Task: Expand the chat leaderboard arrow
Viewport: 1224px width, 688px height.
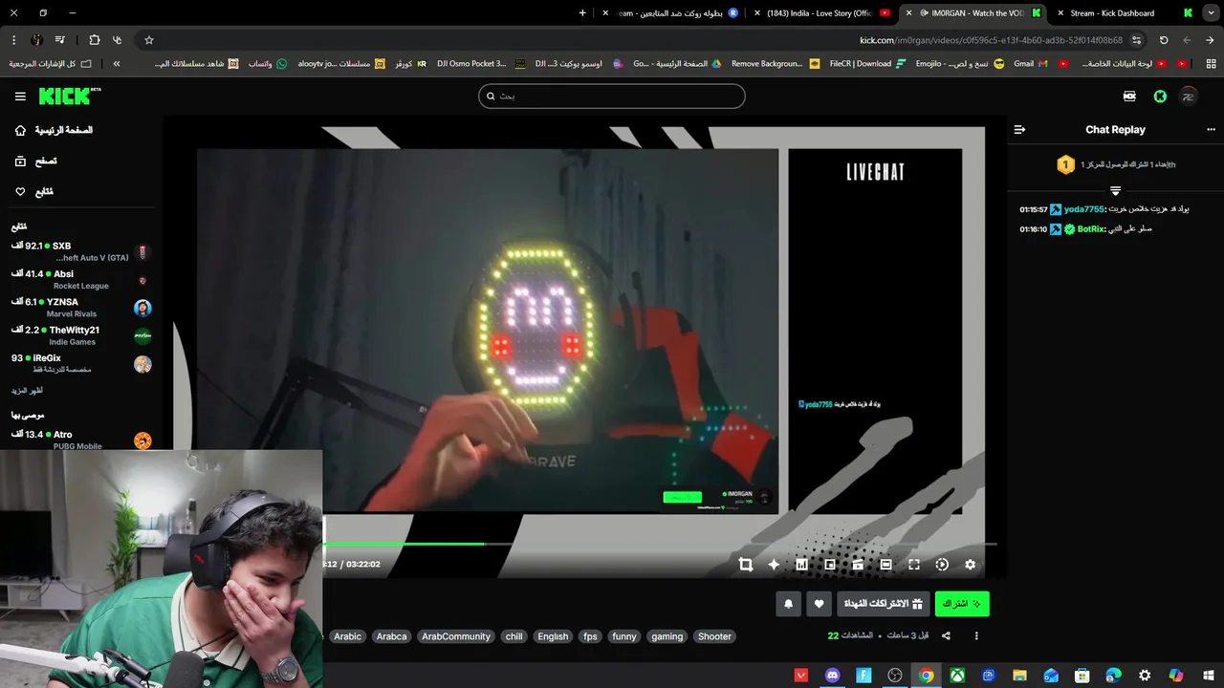Action: (1115, 191)
